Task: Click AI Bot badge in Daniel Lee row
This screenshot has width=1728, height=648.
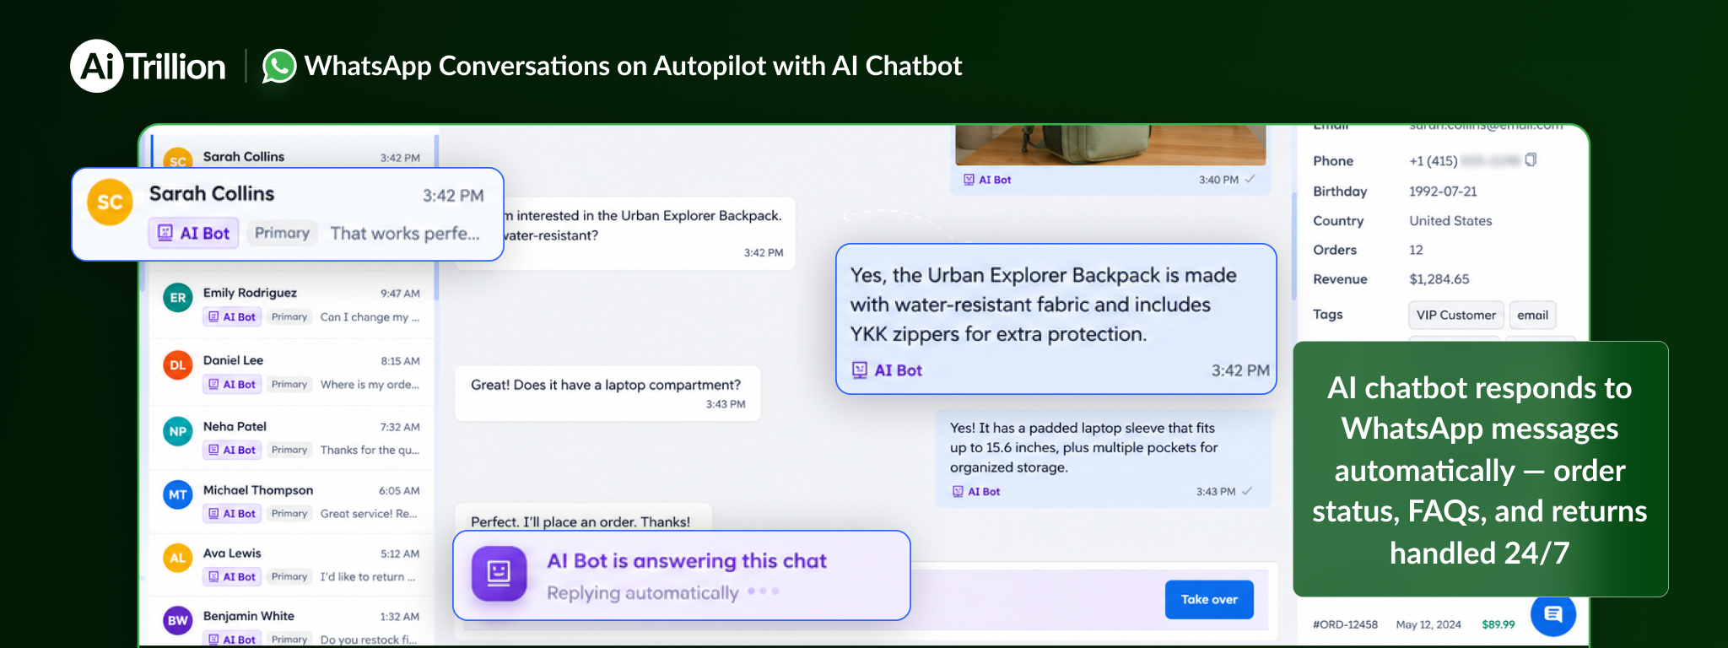Action: click(231, 385)
